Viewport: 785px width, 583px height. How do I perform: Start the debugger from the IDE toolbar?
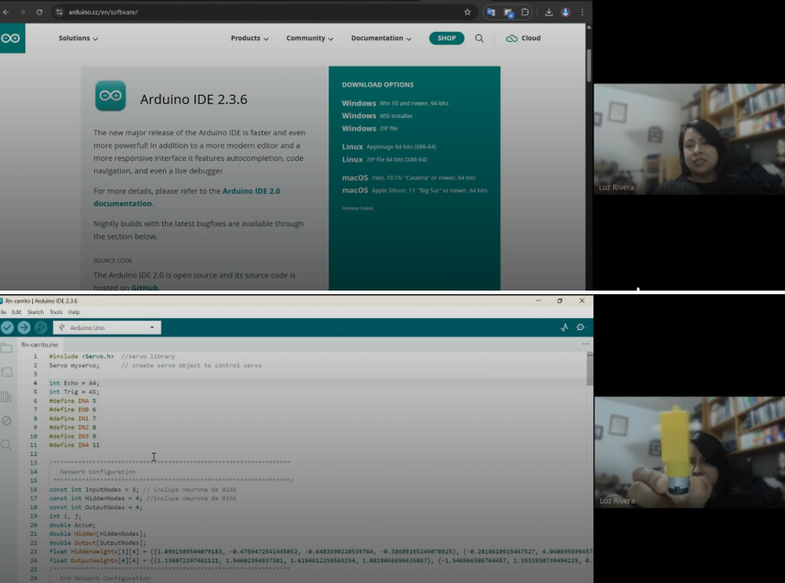point(40,327)
